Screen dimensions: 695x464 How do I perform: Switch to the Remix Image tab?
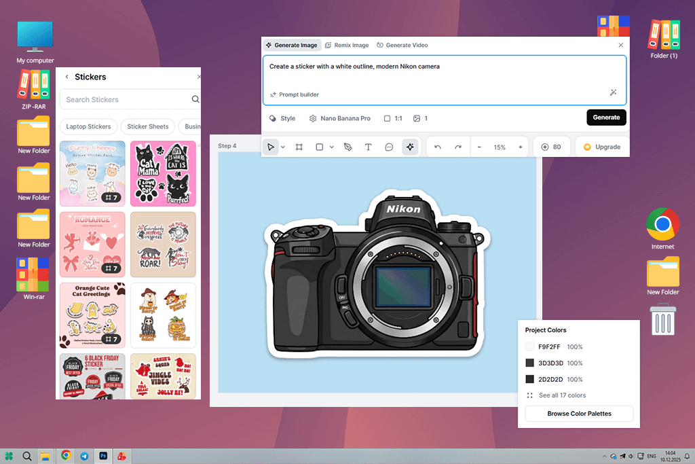pos(347,46)
